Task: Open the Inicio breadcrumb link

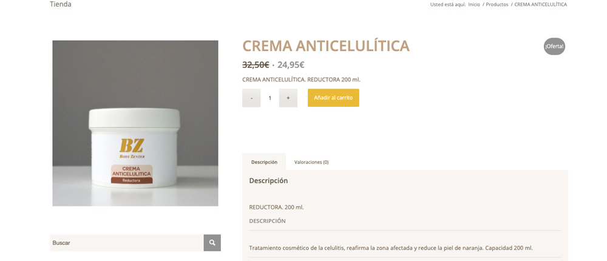Action: pos(474,5)
